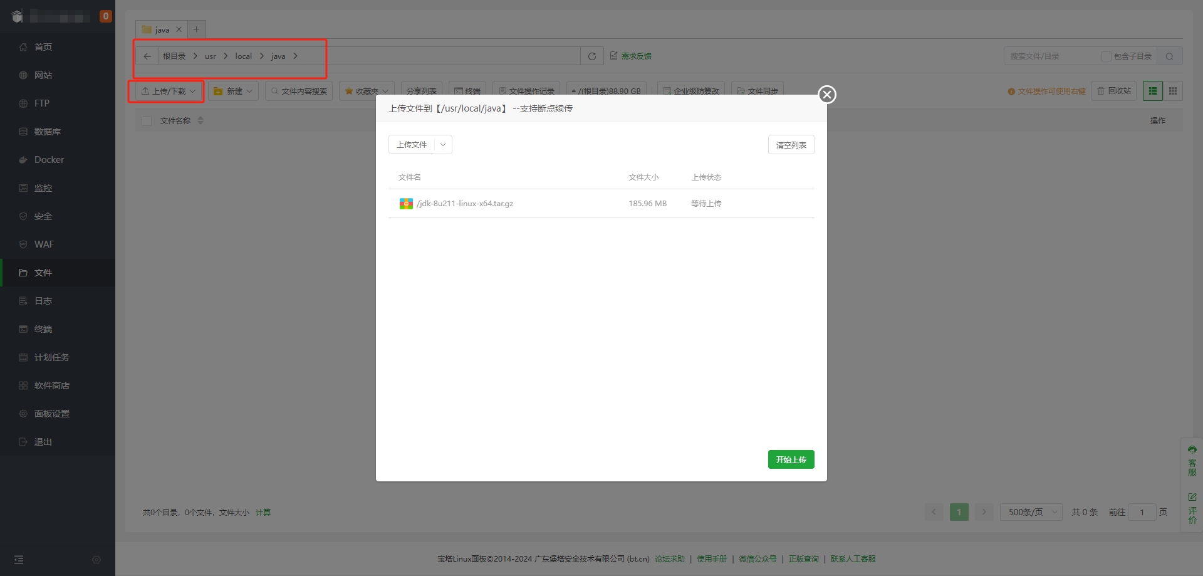Switch to list view icon
Viewport: 1203px width, 576px height.
1153,91
